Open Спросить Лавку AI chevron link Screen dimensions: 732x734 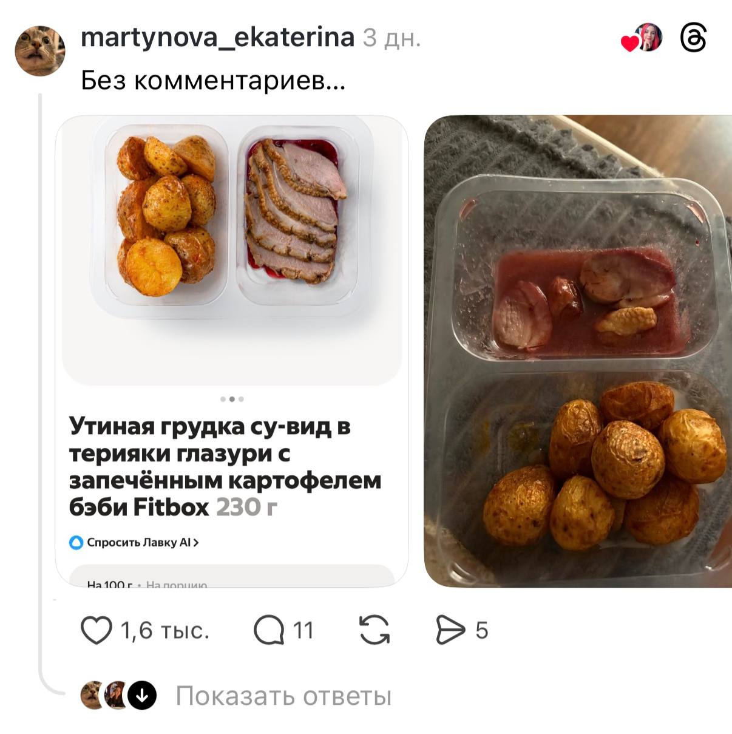tap(143, 542)
